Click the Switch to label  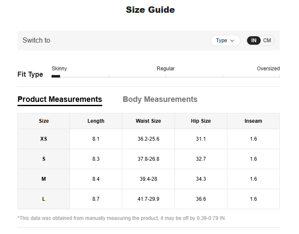tap(36, 40)
